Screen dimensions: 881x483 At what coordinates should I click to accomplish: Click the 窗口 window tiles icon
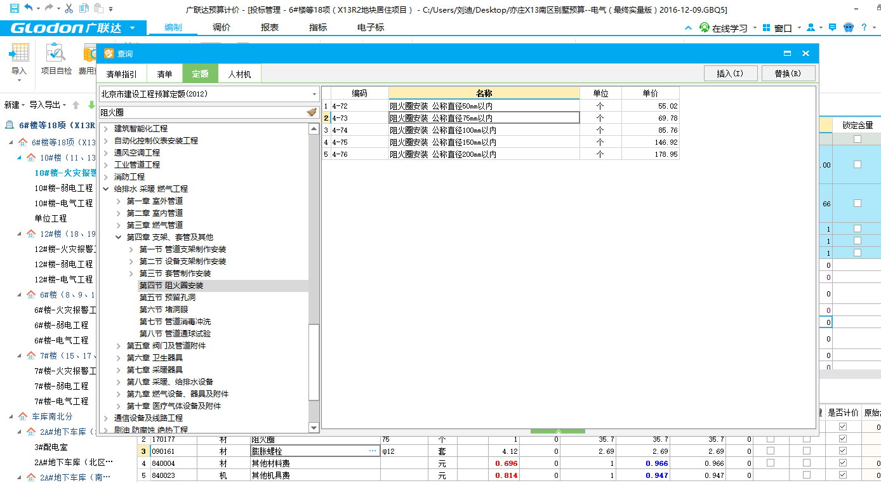point(766,28)
